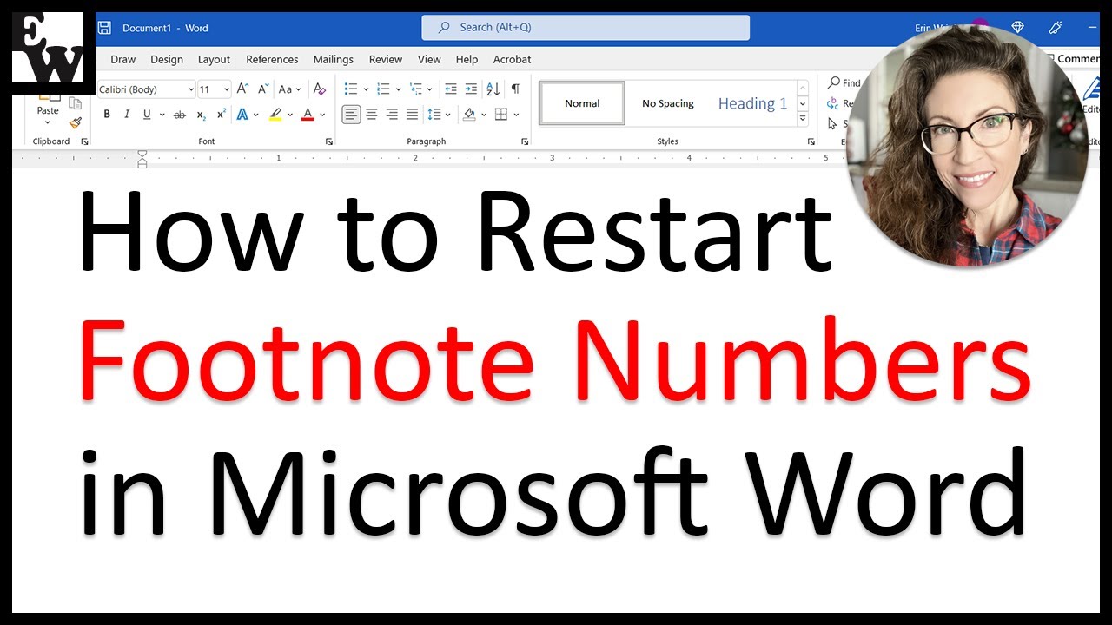The width and height of the screenshot is (1112, 625).
Task: Open the Paste options dropdown arrow
Action: [49, 123]
